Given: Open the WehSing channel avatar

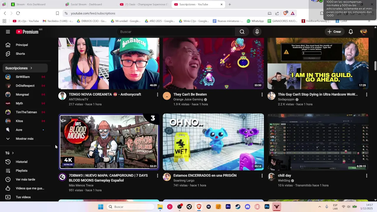Looking at the screenshot, I should tap(271, 177).
